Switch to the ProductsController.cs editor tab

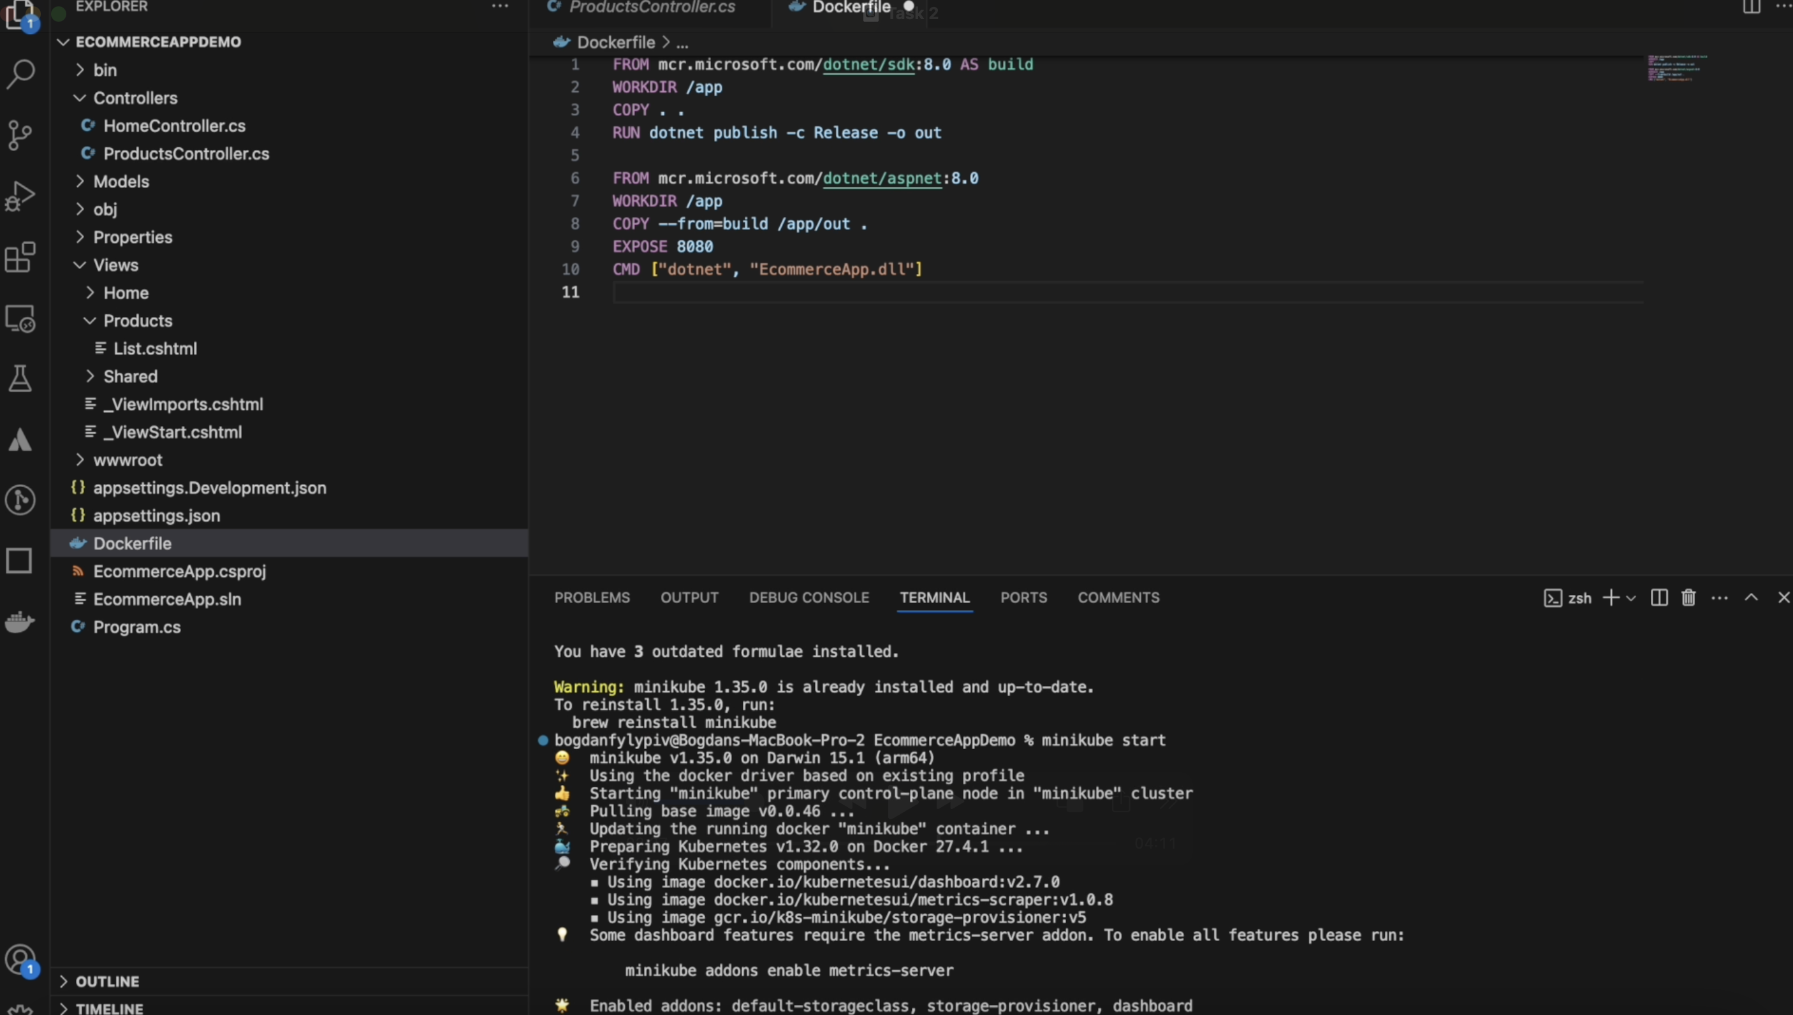pyautogui.click(x=651, y=8)
